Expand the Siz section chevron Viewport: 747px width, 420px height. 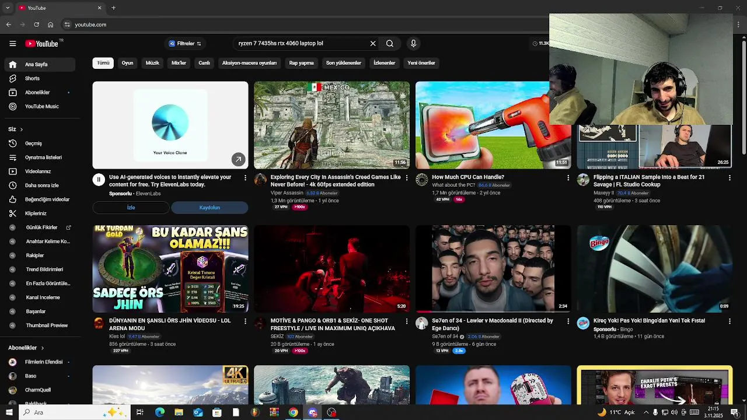pos(22,129)
